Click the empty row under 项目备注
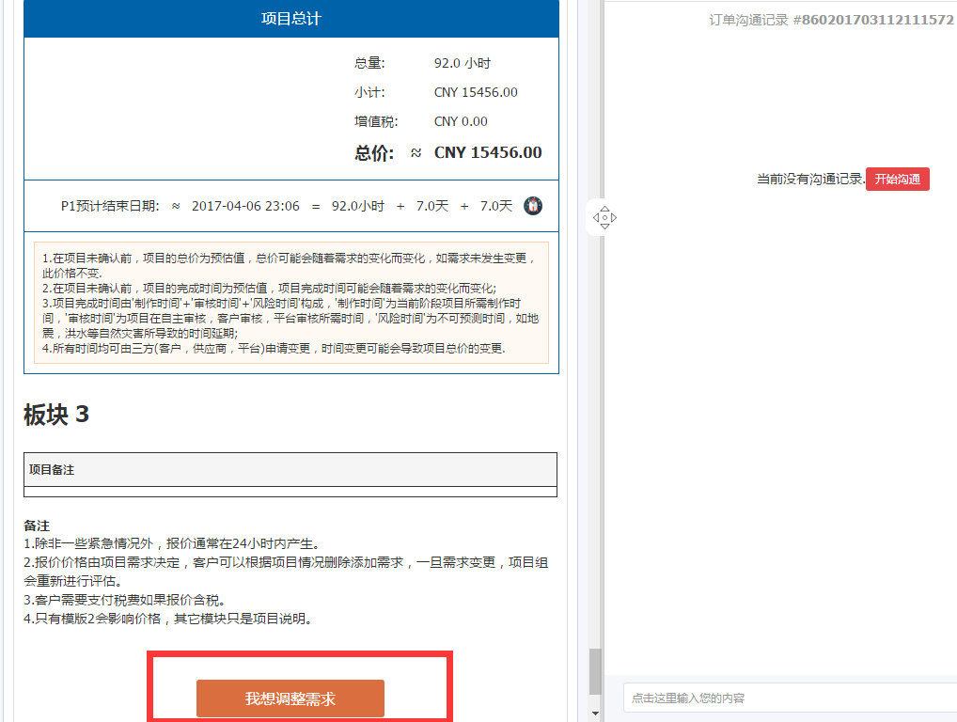 point(290,491)
